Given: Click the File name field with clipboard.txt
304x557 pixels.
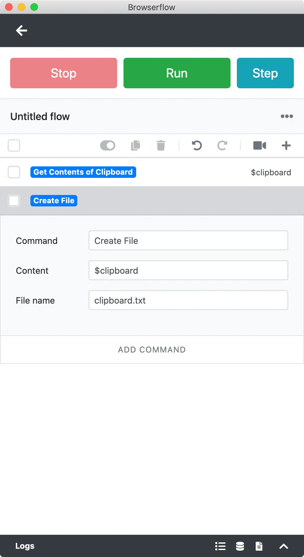Looking at the screenshot, I should pyautogui.click(x=188, y=300).
